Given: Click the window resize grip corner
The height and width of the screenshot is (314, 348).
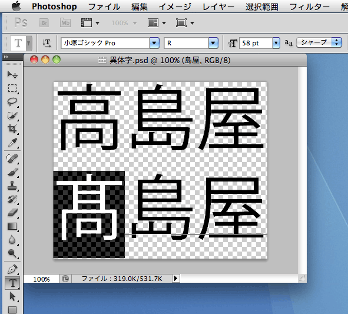Looking at the screenshot, I should pos(302,278).
